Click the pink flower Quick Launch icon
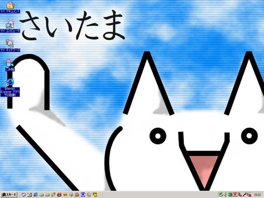The image size is (264, 198). pos(89,194)
